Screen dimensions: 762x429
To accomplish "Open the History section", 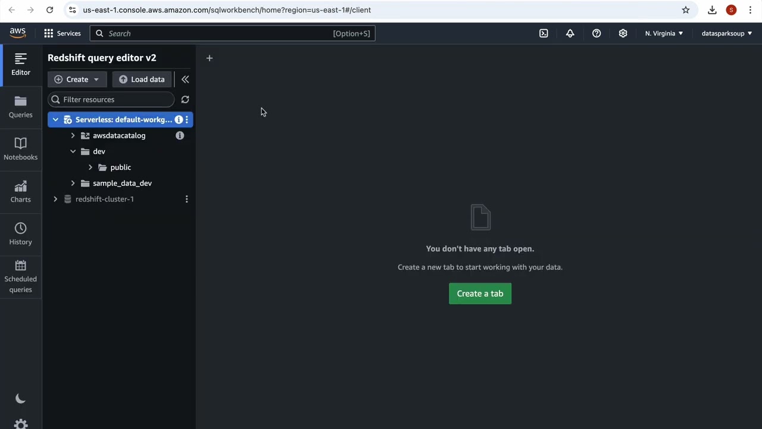I will point(21,234).
